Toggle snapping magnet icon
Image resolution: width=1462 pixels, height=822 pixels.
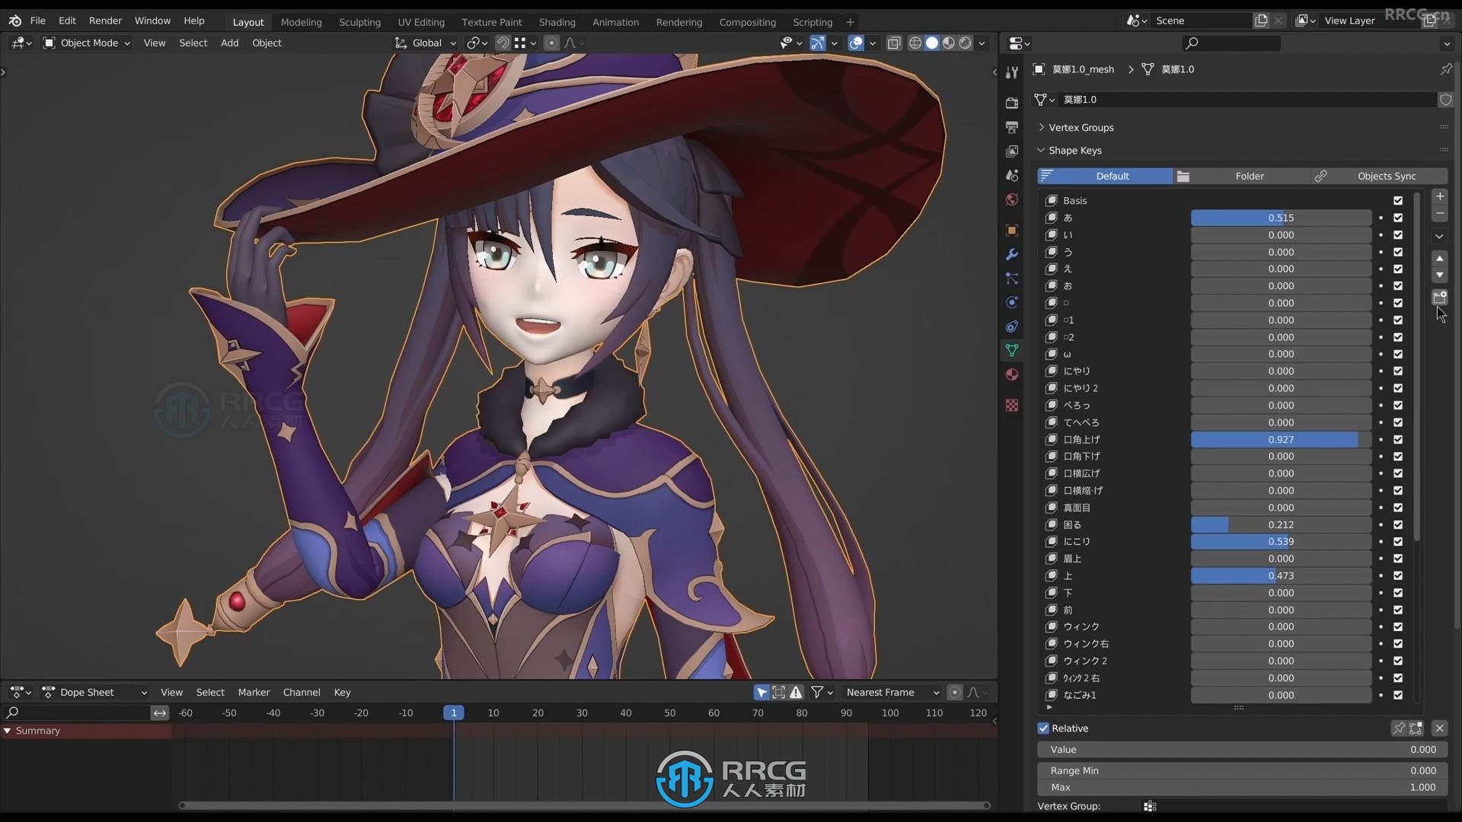(503, 43)
